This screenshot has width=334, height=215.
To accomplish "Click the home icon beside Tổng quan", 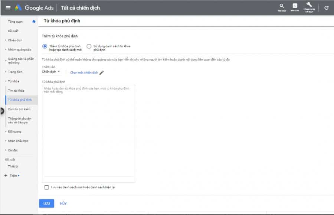I will click(x=34, y=22).
